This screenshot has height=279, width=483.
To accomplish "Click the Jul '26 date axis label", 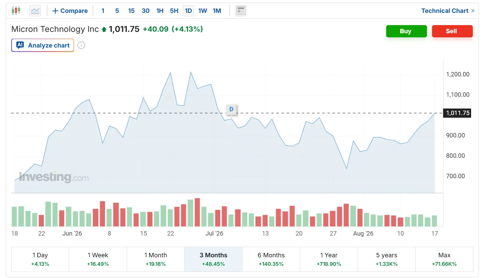I will [215, 234].
